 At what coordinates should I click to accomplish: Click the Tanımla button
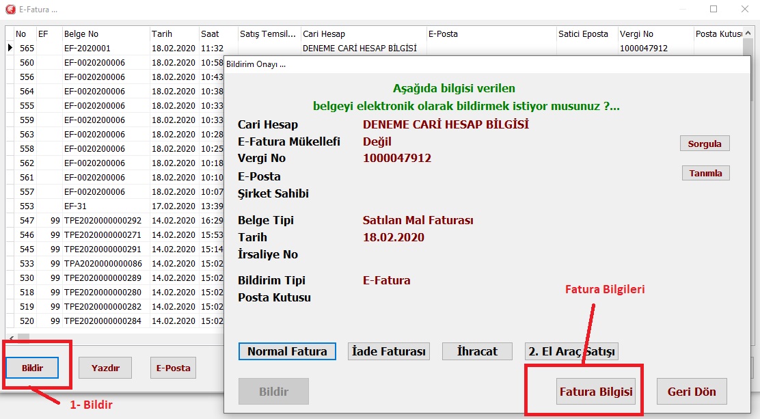tap(705, 173)
